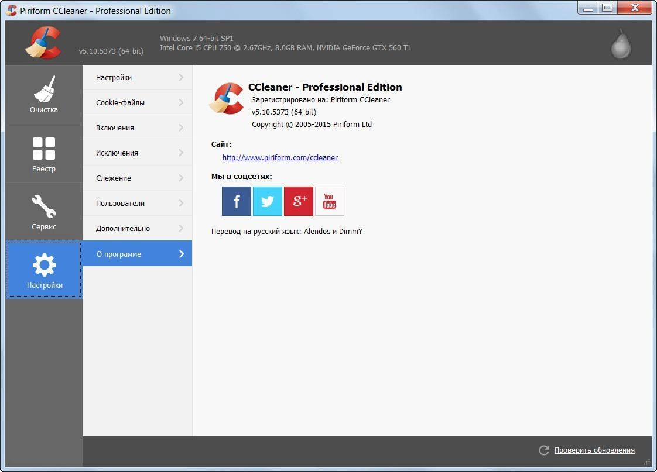Viewport: 657px width, 472px height.
Task: Open the Пользователи submenu item
Action: pyautogui.click(x=138, y=203)
